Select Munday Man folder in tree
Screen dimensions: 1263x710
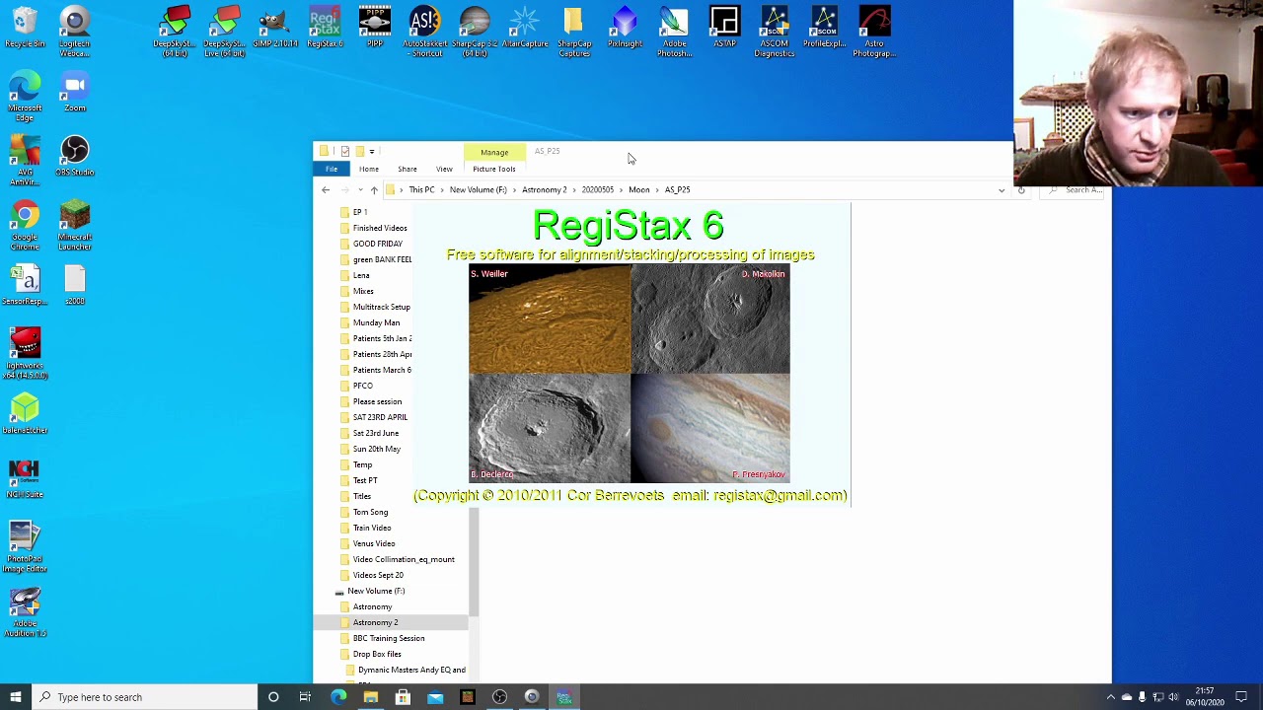click(x=376, y=322)
